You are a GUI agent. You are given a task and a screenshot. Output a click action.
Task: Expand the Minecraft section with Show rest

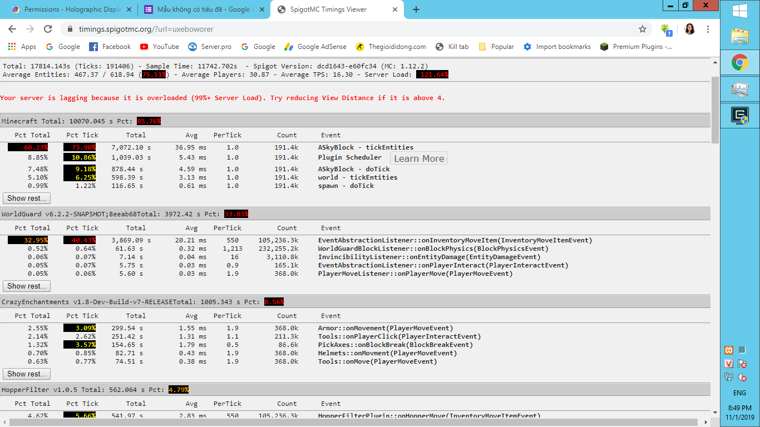tap(27, 198)
